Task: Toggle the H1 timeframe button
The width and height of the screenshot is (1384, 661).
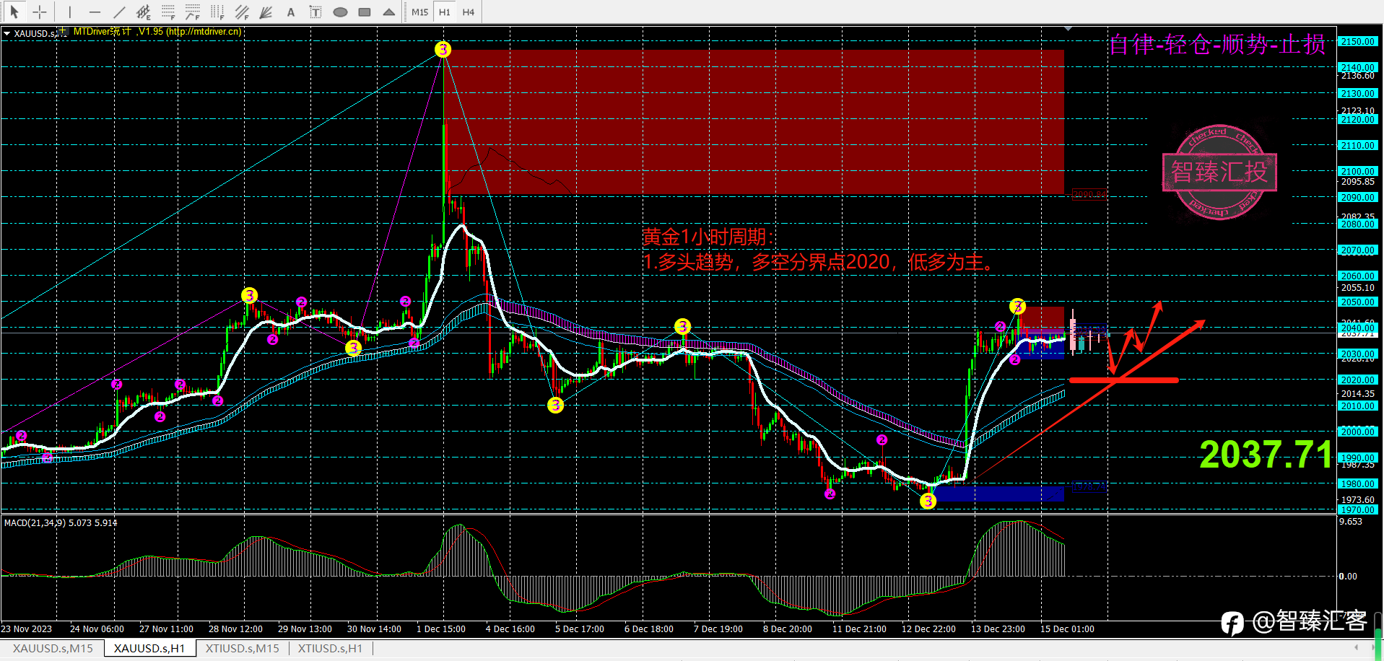Action: click(445, 12)
